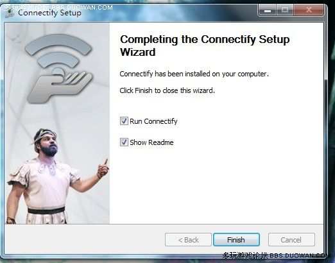The height and width of the screenshot is (263, 335).
Task: Toggle the Show Readme checkbox
Action: point(124,142)
